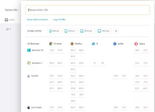Toggle Firefox 83.0 on Windows 10
Screen dimensions: 155x112
(73, 56)
